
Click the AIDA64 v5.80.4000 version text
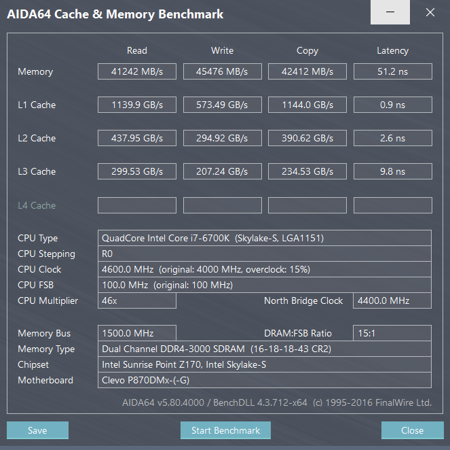coord(277,402)
